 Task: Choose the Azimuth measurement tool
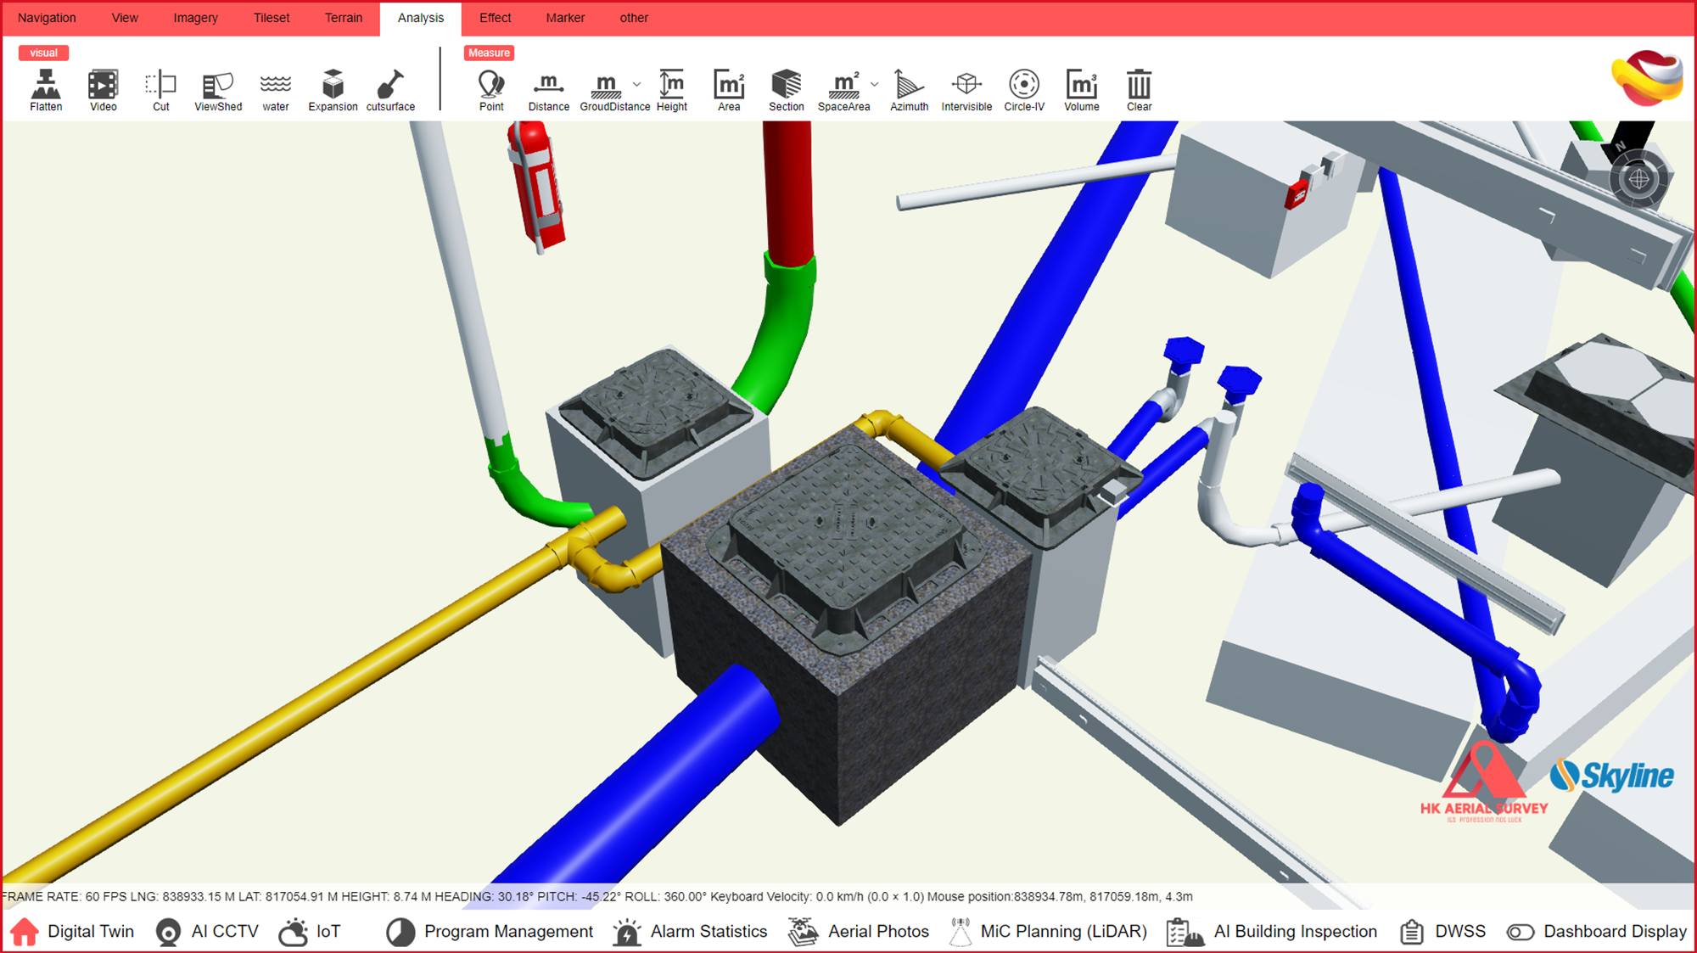(909, 89)
